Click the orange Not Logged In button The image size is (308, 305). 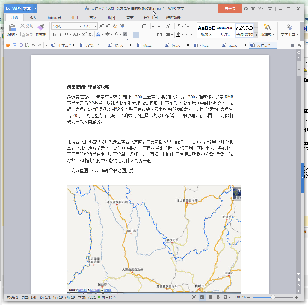(x=230, y=9)
